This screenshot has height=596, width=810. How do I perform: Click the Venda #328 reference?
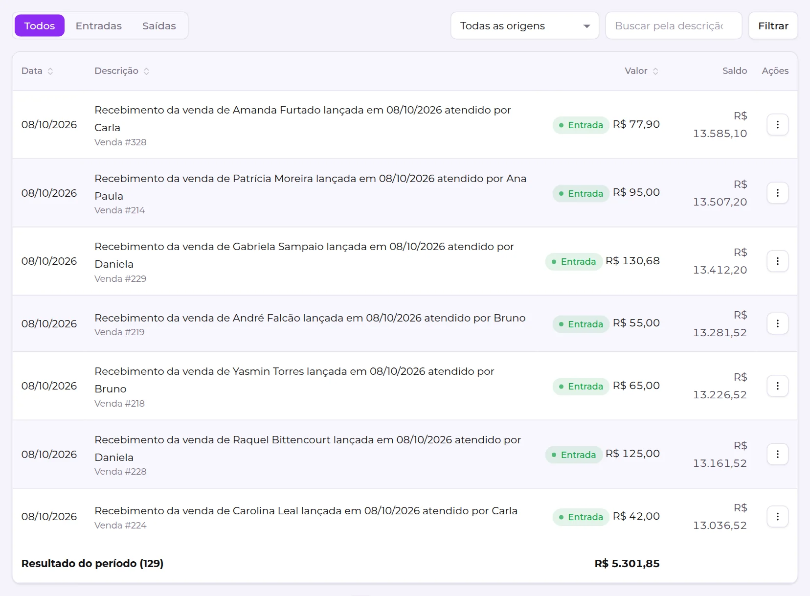[x=120, y=142]
